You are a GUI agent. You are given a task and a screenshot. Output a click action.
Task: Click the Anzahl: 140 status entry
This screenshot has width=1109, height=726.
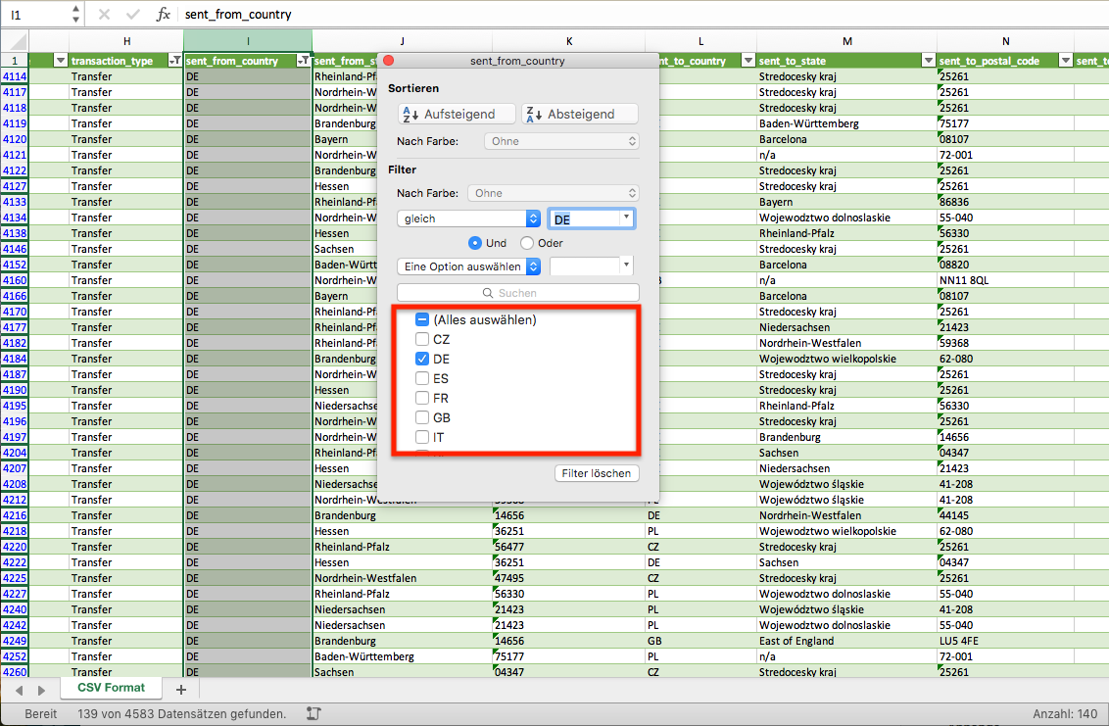pos(1065,714)
